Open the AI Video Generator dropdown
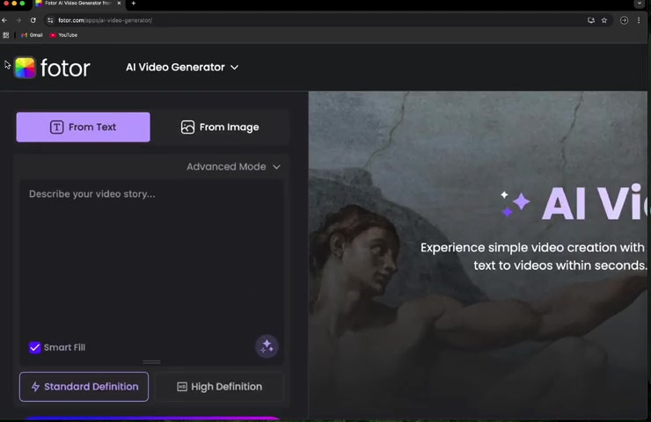The width and height of the screenshot is (651, 422). coord(182,67)
